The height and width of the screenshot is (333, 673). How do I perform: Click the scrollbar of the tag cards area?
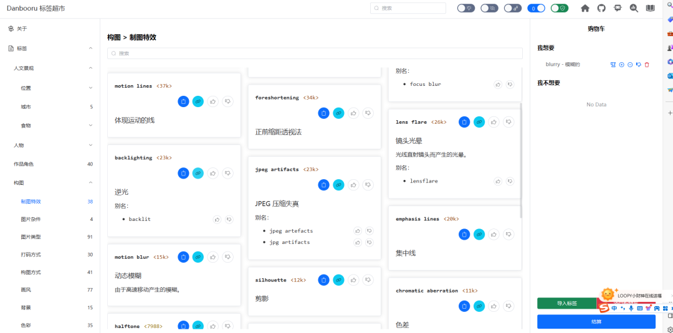pyautogui.click(x=522, y=160)
